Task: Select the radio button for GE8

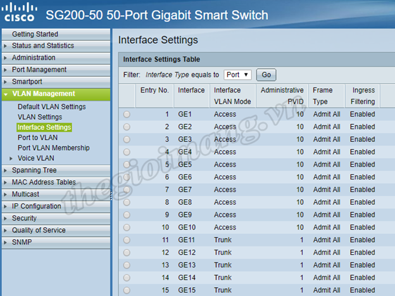Action: tap(127, 202)
